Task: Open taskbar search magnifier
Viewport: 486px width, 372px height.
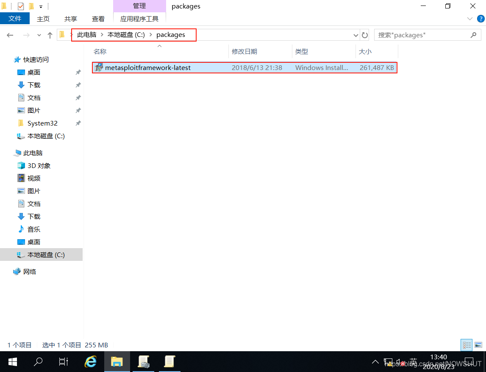Action: (38, 361)
